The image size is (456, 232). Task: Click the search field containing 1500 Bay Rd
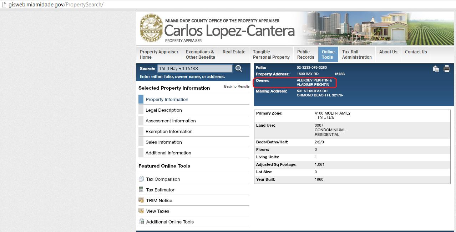coord(195,69)
